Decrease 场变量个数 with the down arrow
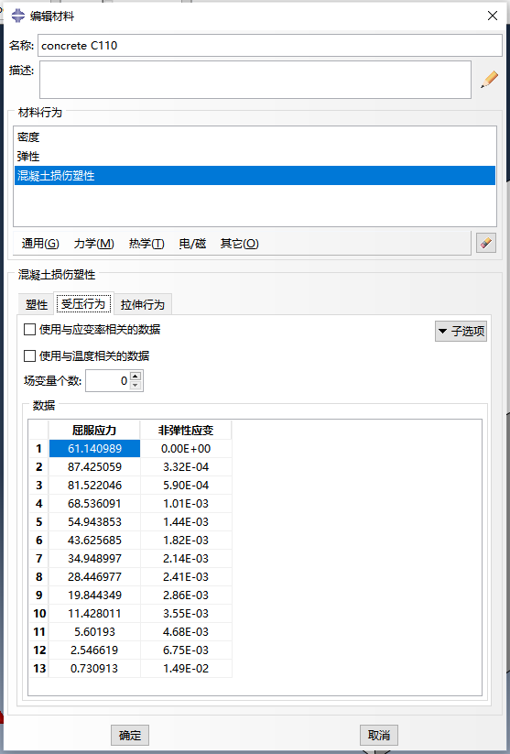Screen dimensions: 510x754 136,385
